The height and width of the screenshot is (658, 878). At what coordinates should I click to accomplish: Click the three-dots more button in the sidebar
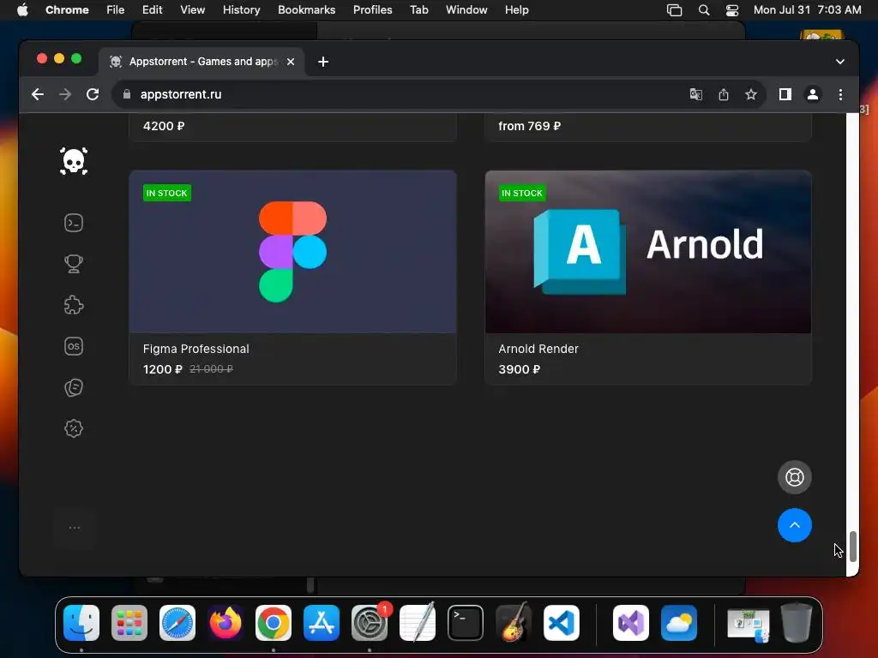pos(74,528)
